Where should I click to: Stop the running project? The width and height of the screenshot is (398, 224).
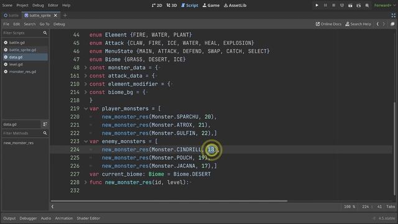click(333, 6)
